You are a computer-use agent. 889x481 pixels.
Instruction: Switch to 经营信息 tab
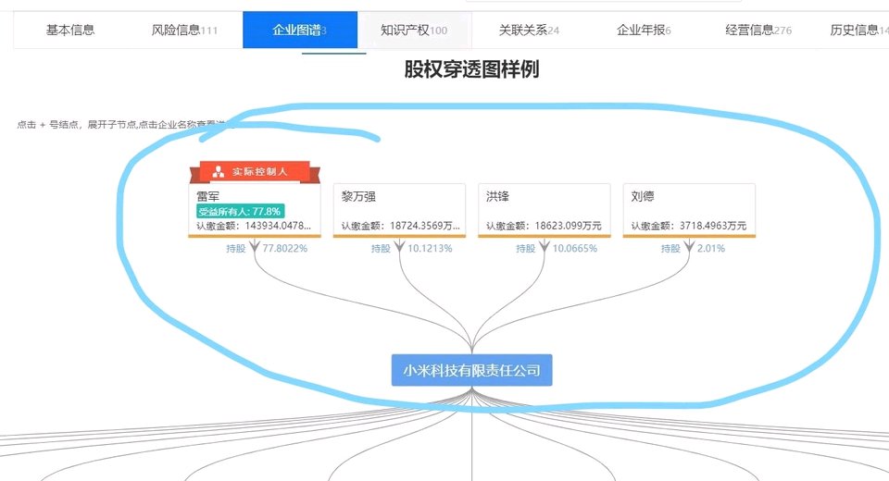point(758,30)
